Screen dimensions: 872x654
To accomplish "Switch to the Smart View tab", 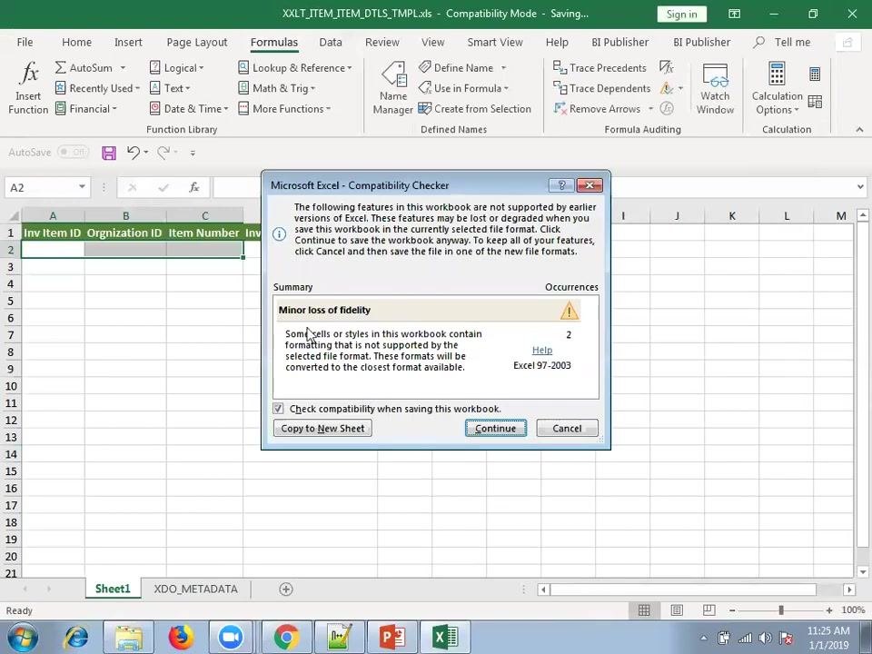I will pyautogui.click(x=495, y=43).
